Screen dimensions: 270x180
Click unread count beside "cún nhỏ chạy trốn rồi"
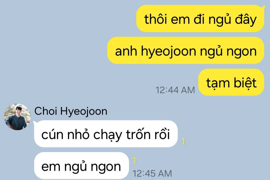pos(183,142)
